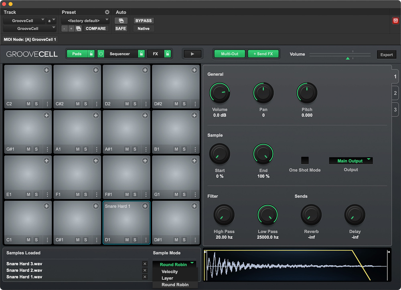Click the plug-in window icon under Auto
Screen dimensions: 401x290
[x=121, y=21]
